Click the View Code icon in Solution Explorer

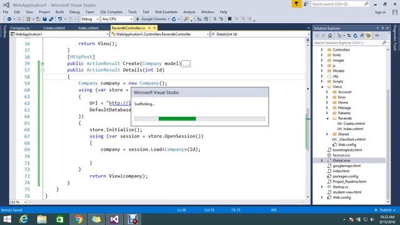point(377,36)
